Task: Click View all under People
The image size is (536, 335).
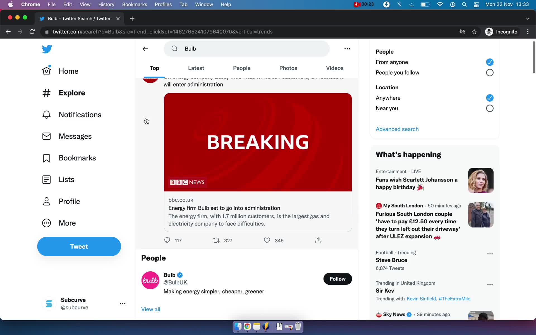Action: pyautogui.click(x=150, y=309)
